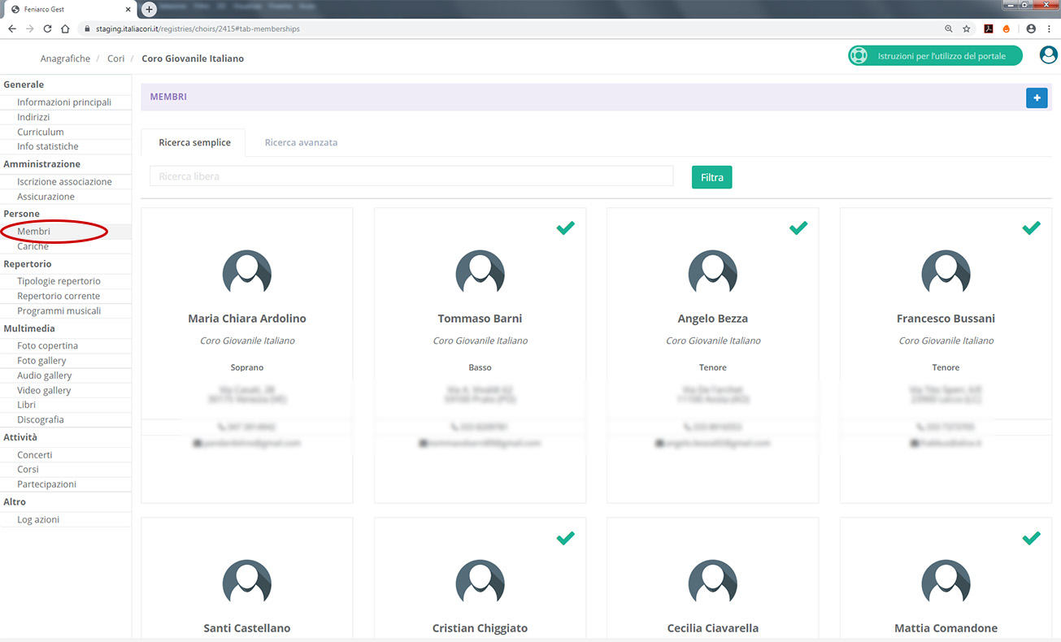Click the blue plus add member button
Image resolution: width=1061 pixels, height=642 pixels.
tap(1036, 98)
